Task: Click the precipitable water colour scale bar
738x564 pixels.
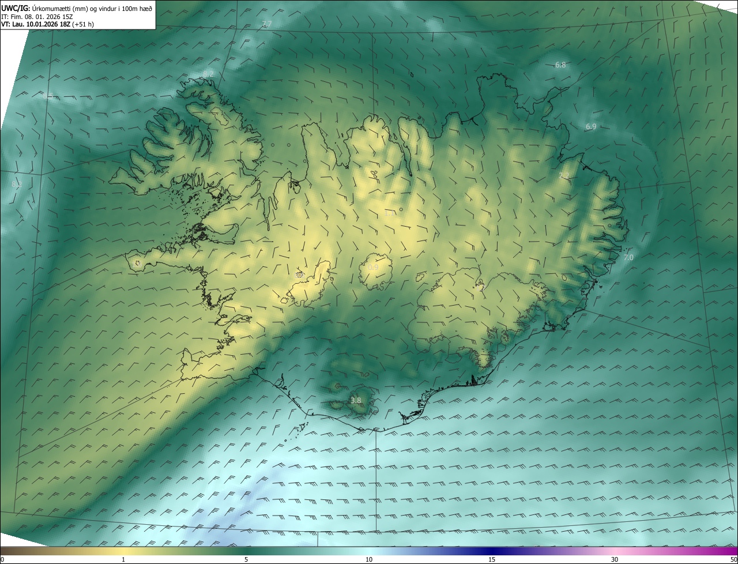Action: click(x=369, y=551)
